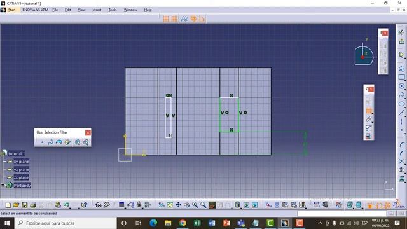The height and width of the screenshot is (229, 407).
Task: Select the zx plane in the tree
Action: click(x=21, y=177)
